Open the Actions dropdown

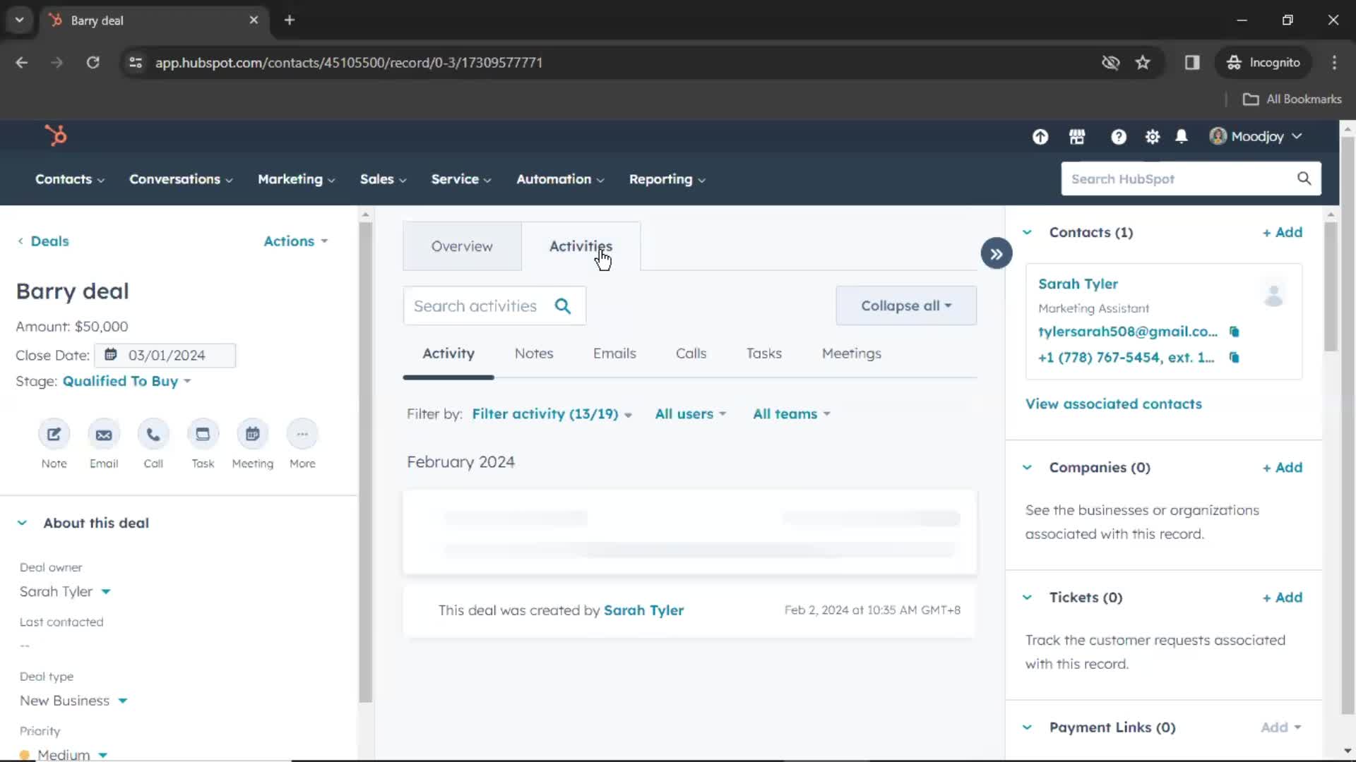click(296, 241)
